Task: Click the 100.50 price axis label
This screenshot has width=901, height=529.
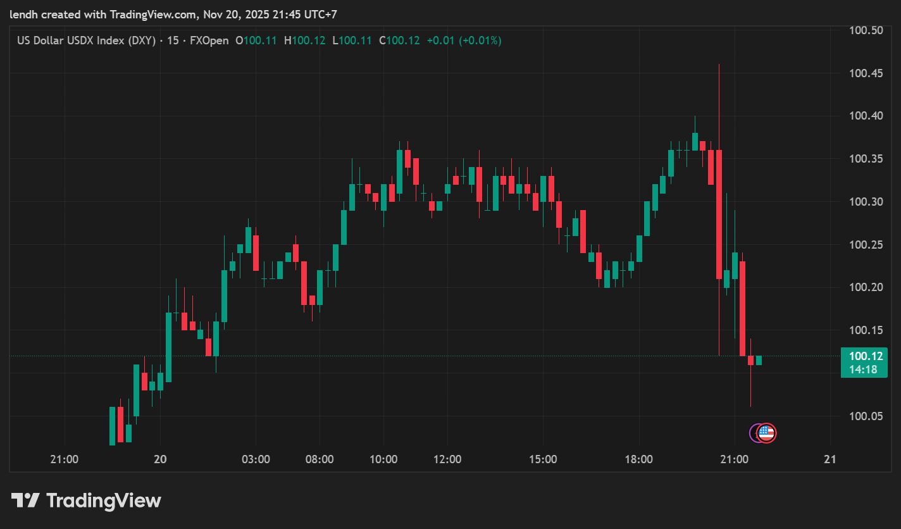Action: click(866, 30)
